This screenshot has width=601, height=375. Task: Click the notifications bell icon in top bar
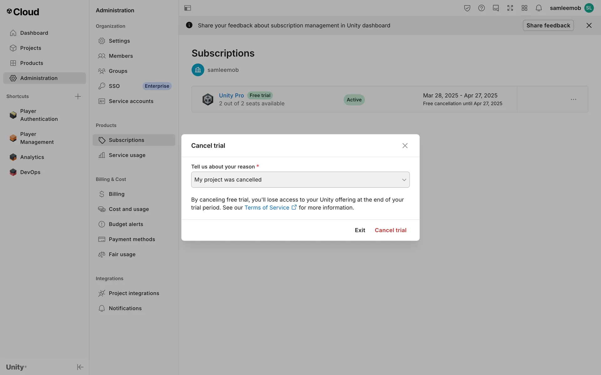point(538,8)
